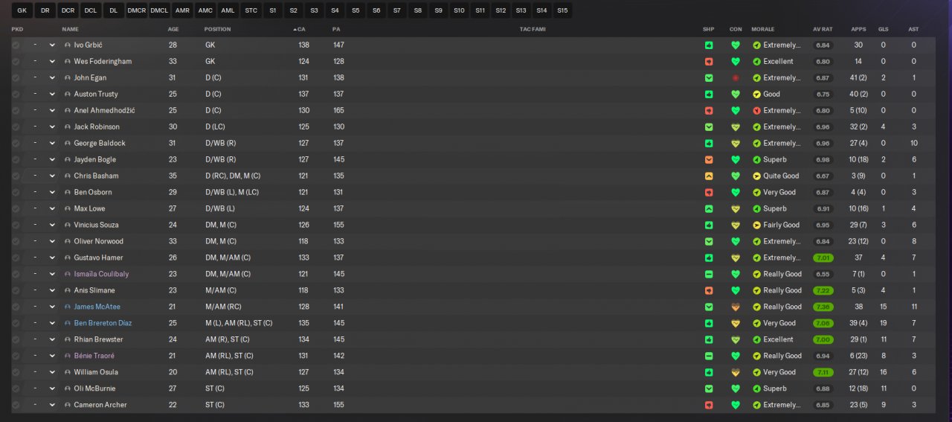Screen dimensions: 952x422
Task: Toggle the picked circle for Ivo Grbić
Action: (16, 45)
